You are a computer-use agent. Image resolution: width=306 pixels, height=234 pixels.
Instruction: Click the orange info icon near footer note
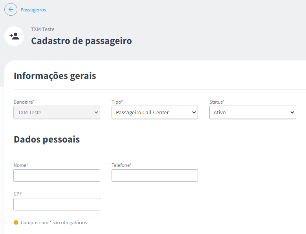click(16, 222)
